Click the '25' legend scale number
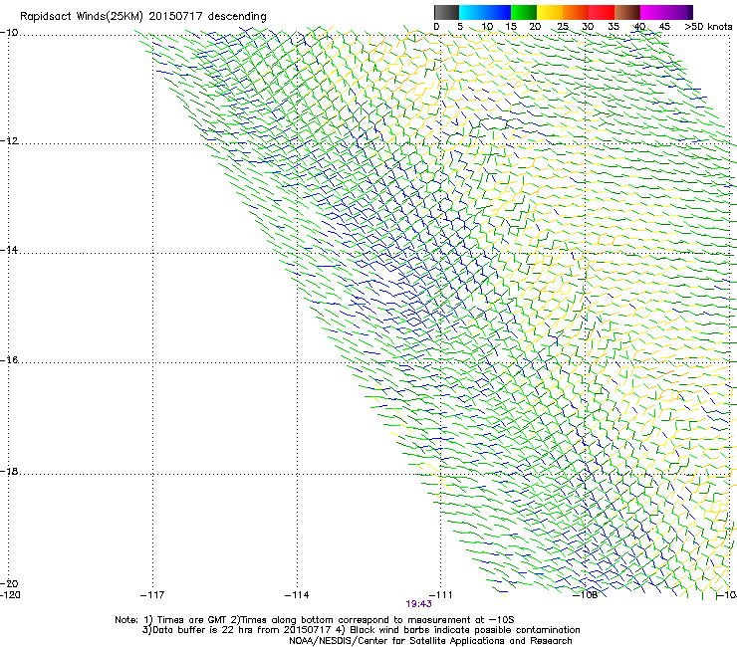 (x=562, y=26)
